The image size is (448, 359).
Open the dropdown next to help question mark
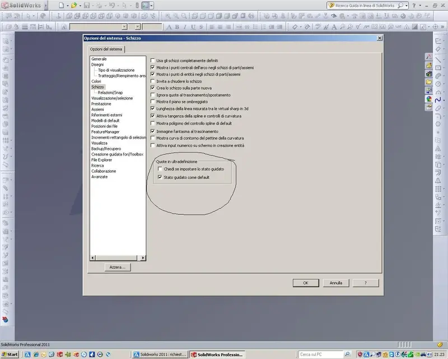(420, 6)
